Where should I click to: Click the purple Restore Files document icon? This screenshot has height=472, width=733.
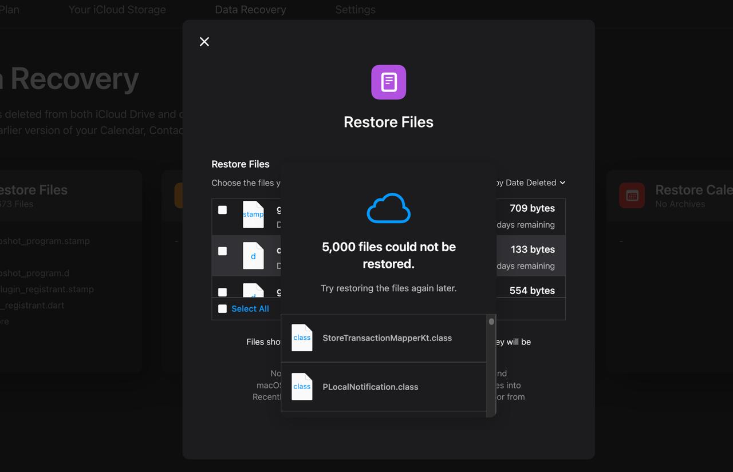pyautogui.click(x=389, y=82)
